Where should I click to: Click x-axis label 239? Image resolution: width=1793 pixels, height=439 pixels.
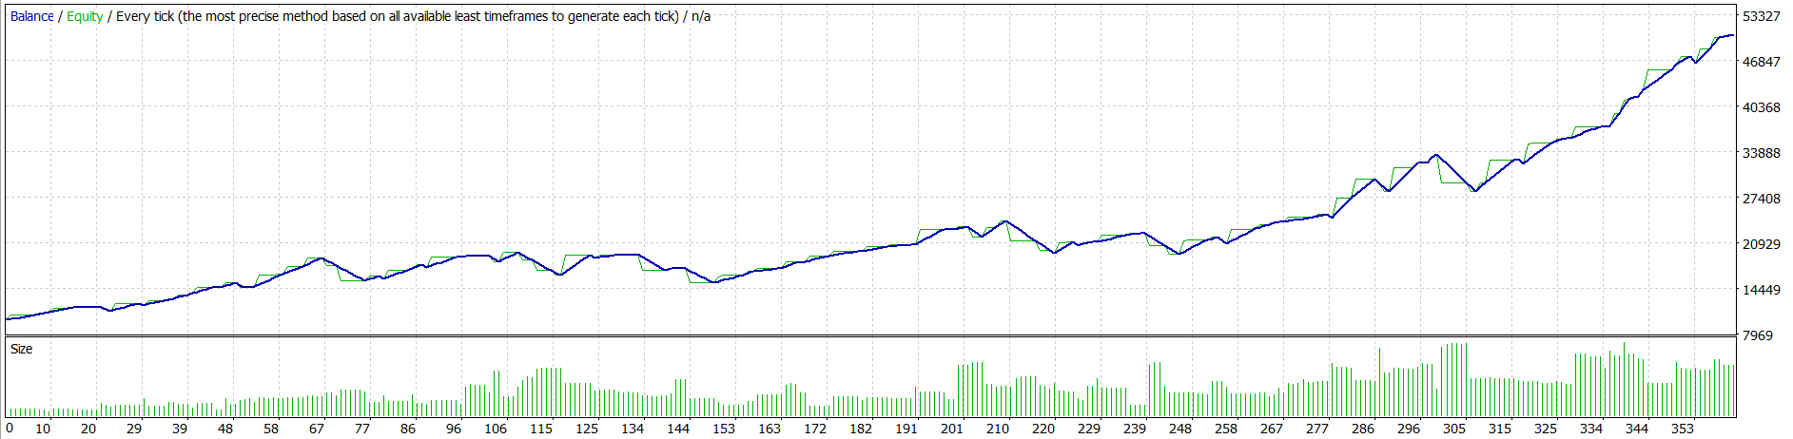[x=1135, y=429]
